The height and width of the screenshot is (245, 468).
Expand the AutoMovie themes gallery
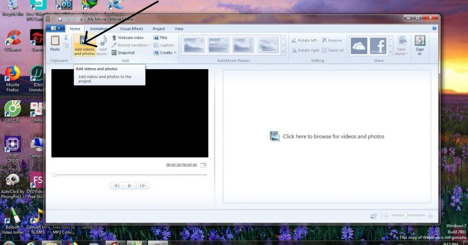[x=283, y=52]
